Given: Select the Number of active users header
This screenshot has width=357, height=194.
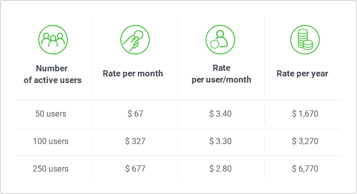Looking at the screenshot, I should [53, 74].
